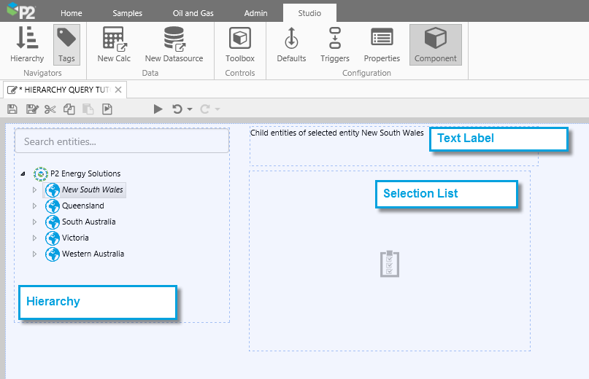Expand the Western Australia node
This screenshot has height=379, width=589.
(x=34, y=254)
